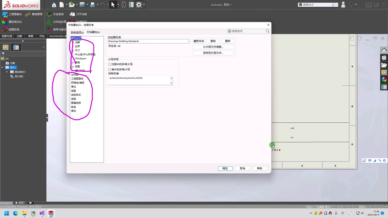Open the PropertyManager panel tab
Screen dimensions: 388x218
[x=16, y=47]
